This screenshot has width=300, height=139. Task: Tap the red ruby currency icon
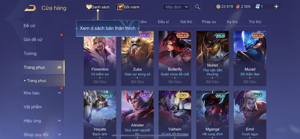click(238, 7)
